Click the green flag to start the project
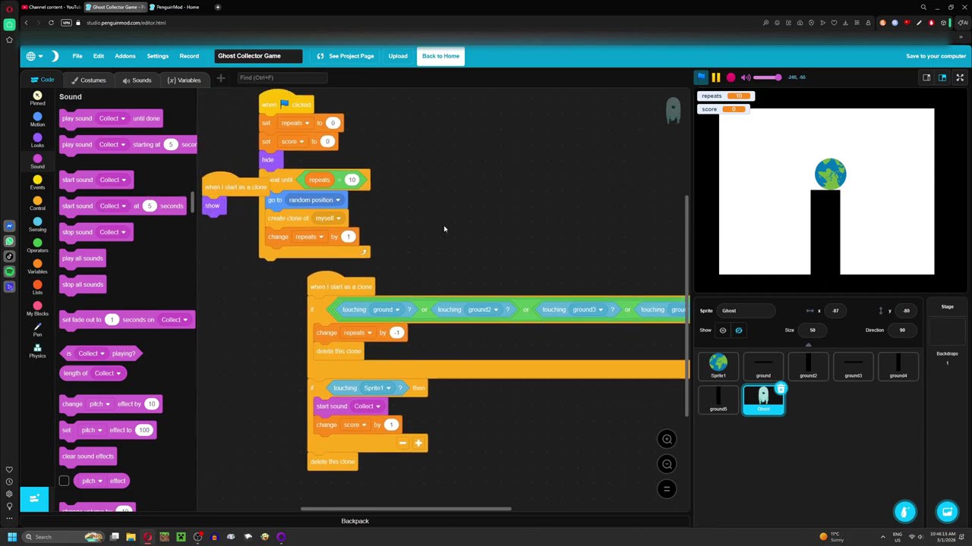Screen dimensions: 972x546 coord(702,77)
